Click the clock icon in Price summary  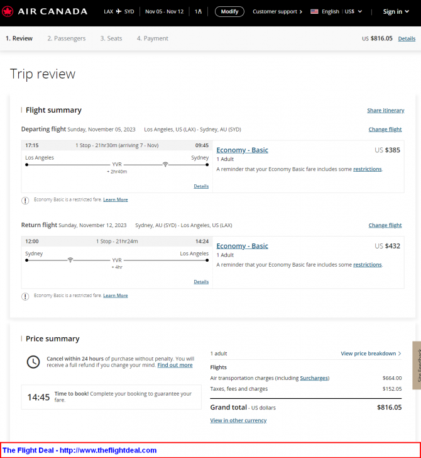33,362
